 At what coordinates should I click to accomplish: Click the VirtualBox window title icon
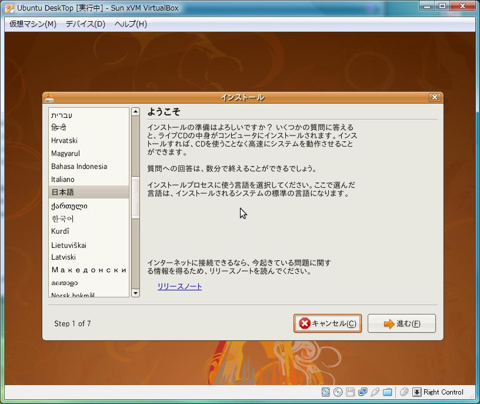point(9,8)
